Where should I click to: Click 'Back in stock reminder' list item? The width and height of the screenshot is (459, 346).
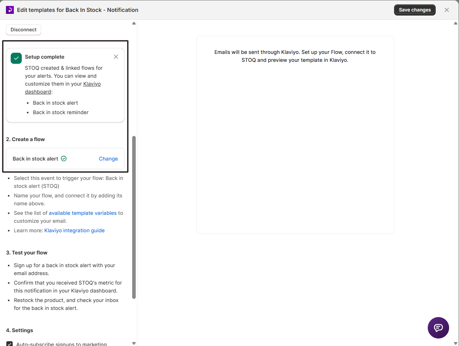pyautogui.click(x=61, y=112)
